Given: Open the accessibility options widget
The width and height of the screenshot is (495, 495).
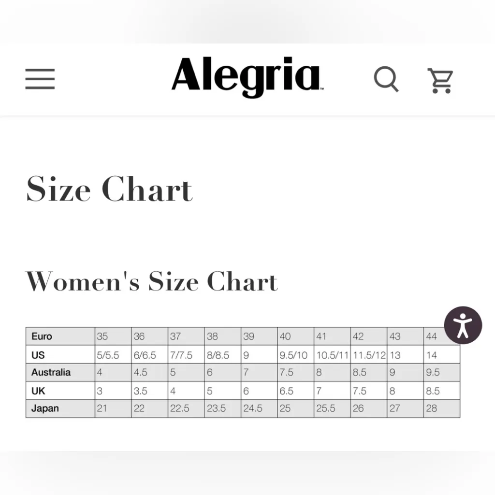Looking at the screenshot, I should click(463, 325).
